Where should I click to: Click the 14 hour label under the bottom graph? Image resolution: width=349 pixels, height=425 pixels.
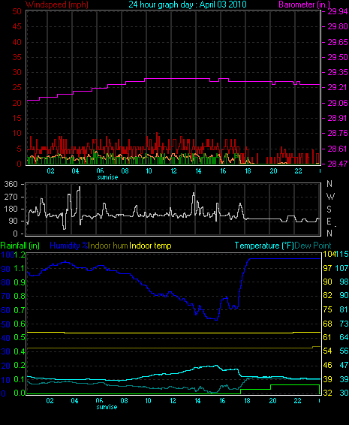pos(198,401)
